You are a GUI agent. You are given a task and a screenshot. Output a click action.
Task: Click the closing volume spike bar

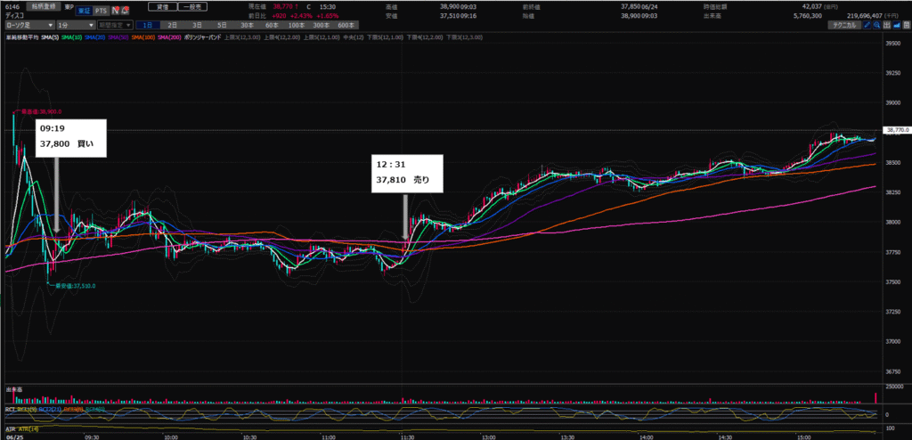pos(876,398)
